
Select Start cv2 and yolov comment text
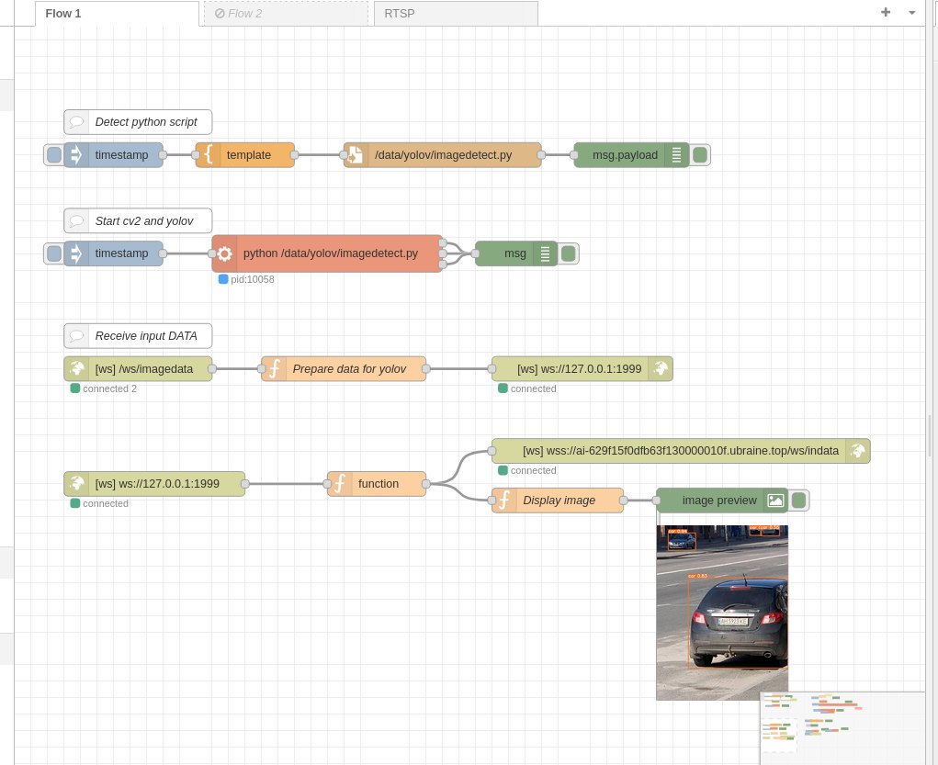pyautogui.click(x=144, y=220)
